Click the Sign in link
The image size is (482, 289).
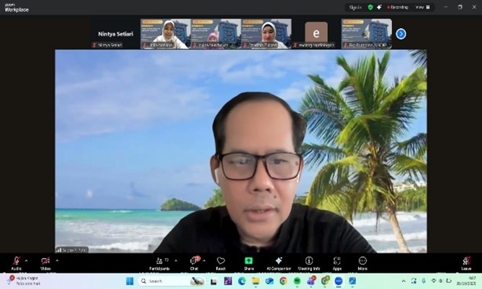[x=355, y=7]
